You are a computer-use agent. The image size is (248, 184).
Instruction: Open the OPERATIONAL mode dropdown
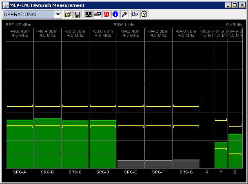58,15
